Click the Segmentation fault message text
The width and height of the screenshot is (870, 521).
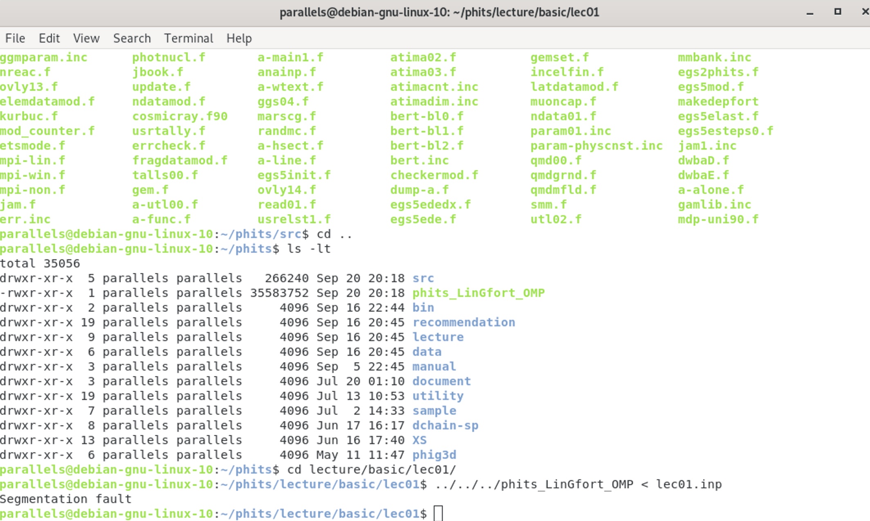[x=65, y=499]
